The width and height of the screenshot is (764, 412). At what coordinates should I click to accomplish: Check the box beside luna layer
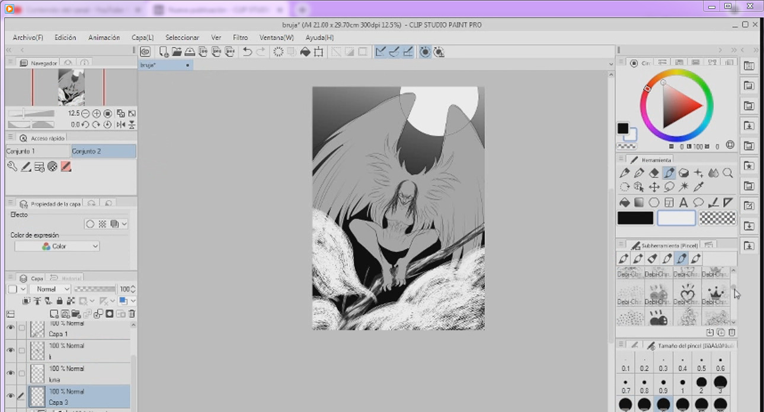[22, 373]
